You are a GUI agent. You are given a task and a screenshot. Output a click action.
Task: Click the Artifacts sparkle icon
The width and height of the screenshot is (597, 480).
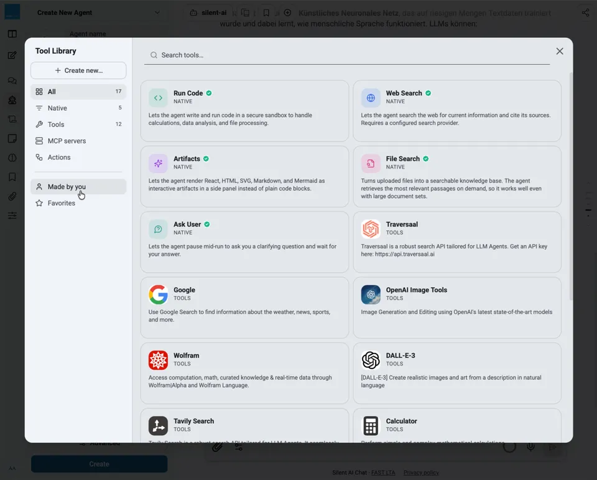coord(158,163)
